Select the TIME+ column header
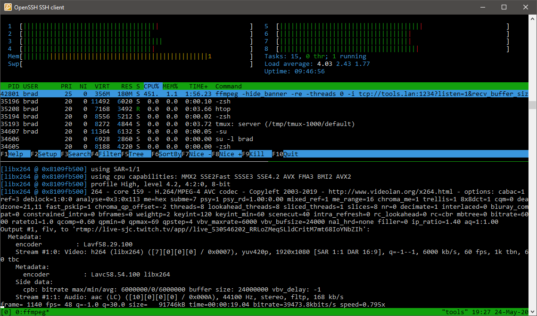Screen dimensions: 537x316 point(198,87)
